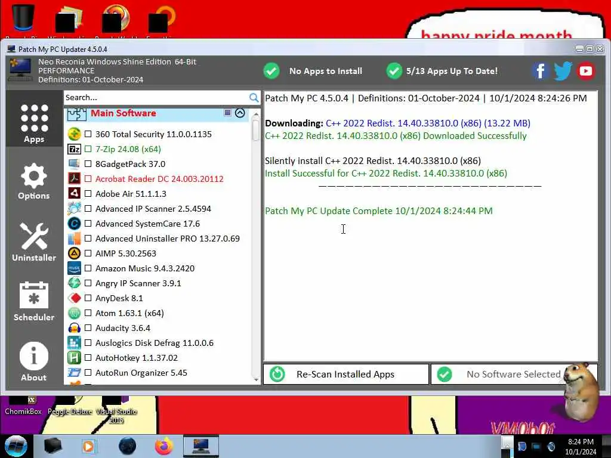Check the 7-Zip 24.08 checkbox
Viewport: 611px width, 458px height.
(88, 148)
